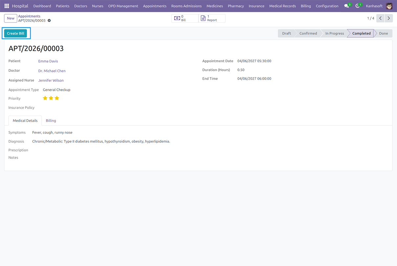Click the Create Bill button

click(x=15, y=33)
